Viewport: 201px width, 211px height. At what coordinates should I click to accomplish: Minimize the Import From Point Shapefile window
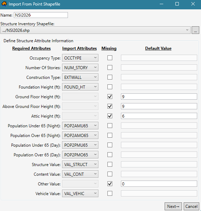pos(161,4)
